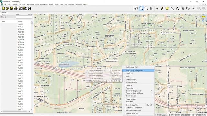The width and height of the screenshot is (207, 116).
Task: Select the Zoom Out magnifier tool
Action: [x=146, y=8]
